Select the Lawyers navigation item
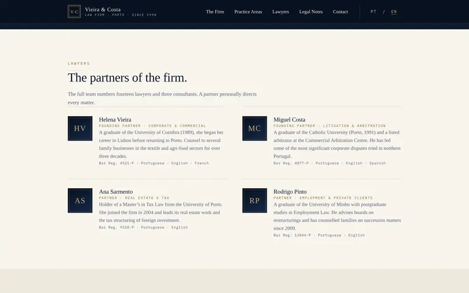The image size is (469, 293). (281, 12)
